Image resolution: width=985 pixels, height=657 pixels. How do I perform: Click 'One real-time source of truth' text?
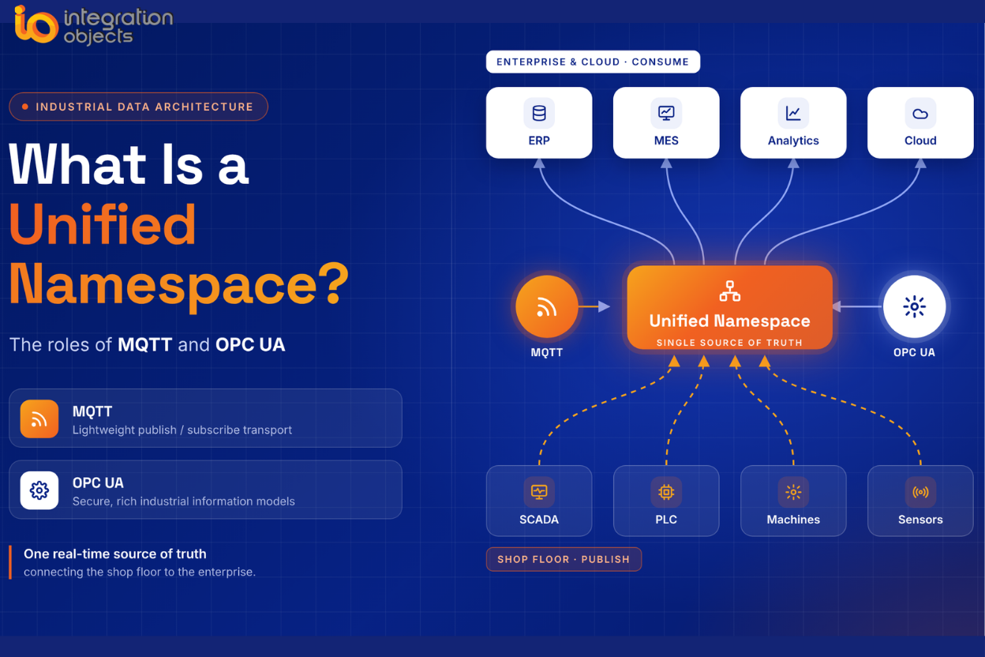point(115,554)
